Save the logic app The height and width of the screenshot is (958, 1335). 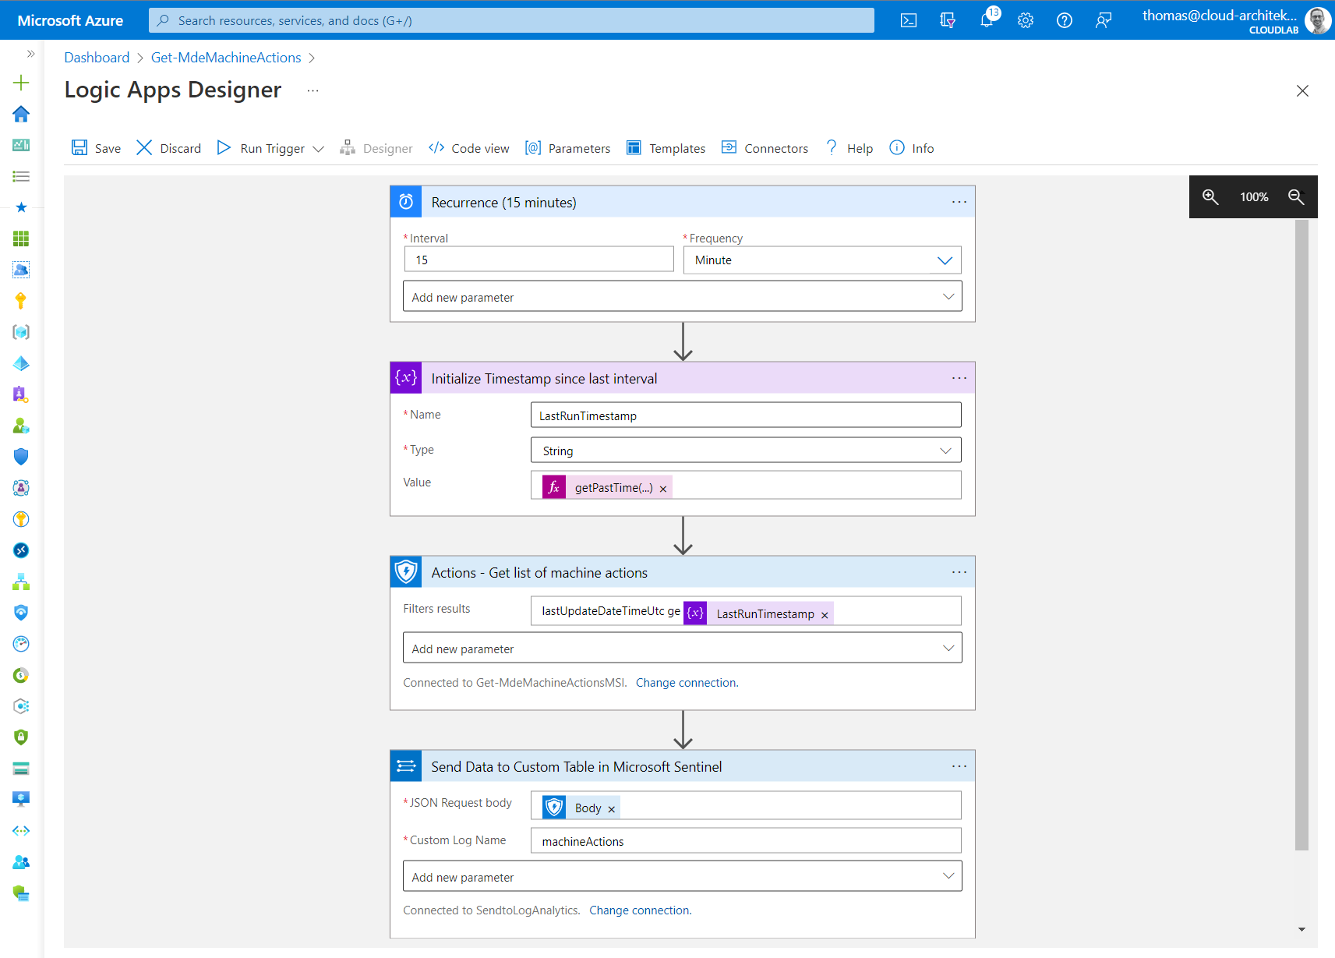click(96, 148)
